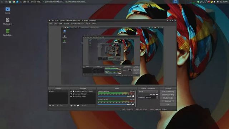Click Duration spinner arrows
The width and height of the screenshot is (229, 129).
tap(157, 97)
